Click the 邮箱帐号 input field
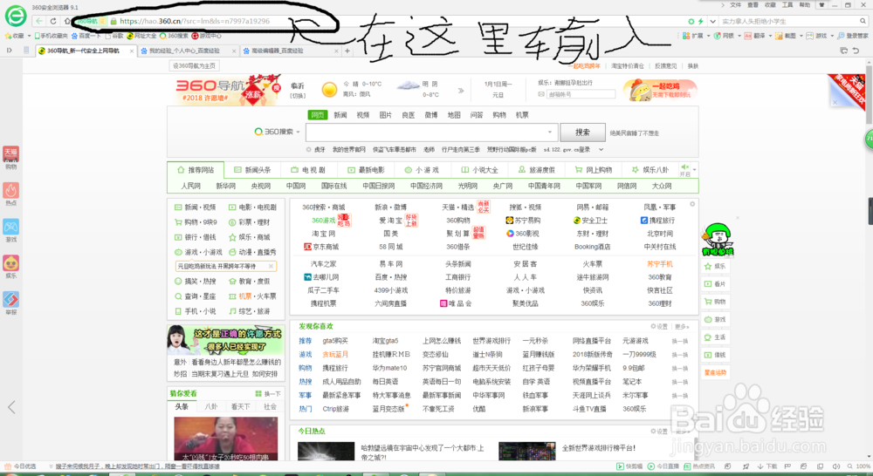This screenshot has width=873, height=476. click(x=581, y=94)
